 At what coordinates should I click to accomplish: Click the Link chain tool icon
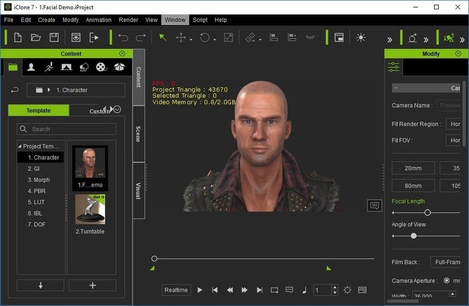point(251,38)
